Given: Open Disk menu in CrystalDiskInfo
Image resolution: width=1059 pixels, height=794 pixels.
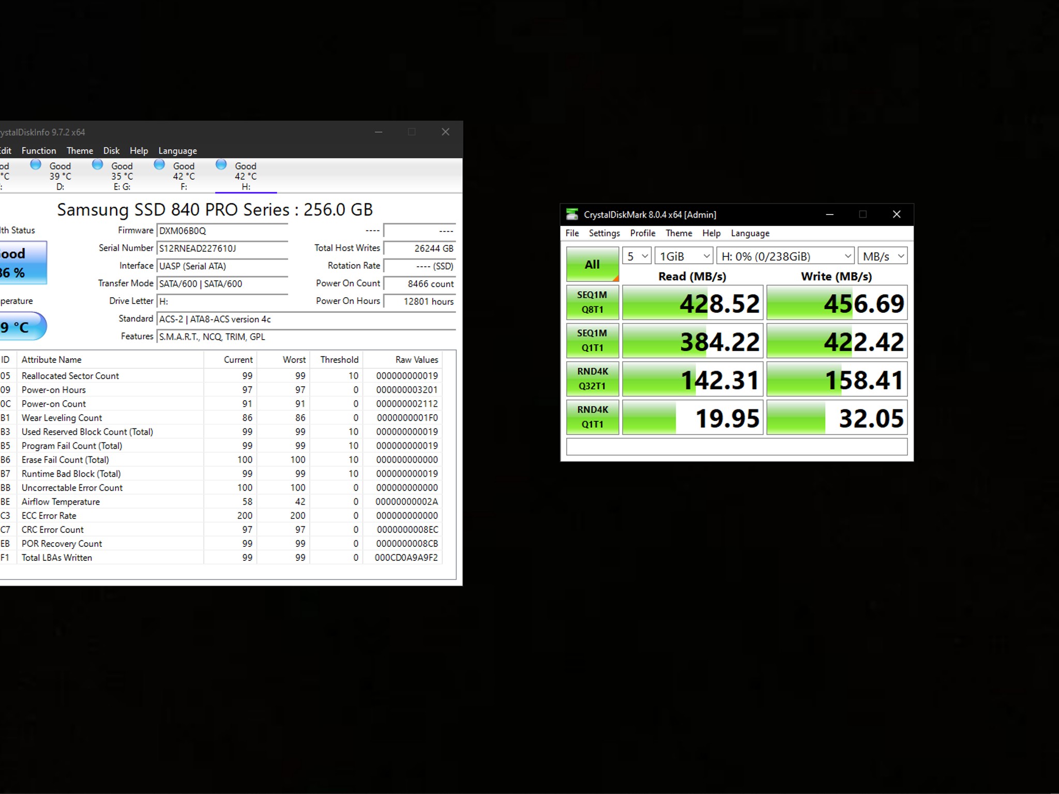Looking at the screenshot, I should (111, 150).
